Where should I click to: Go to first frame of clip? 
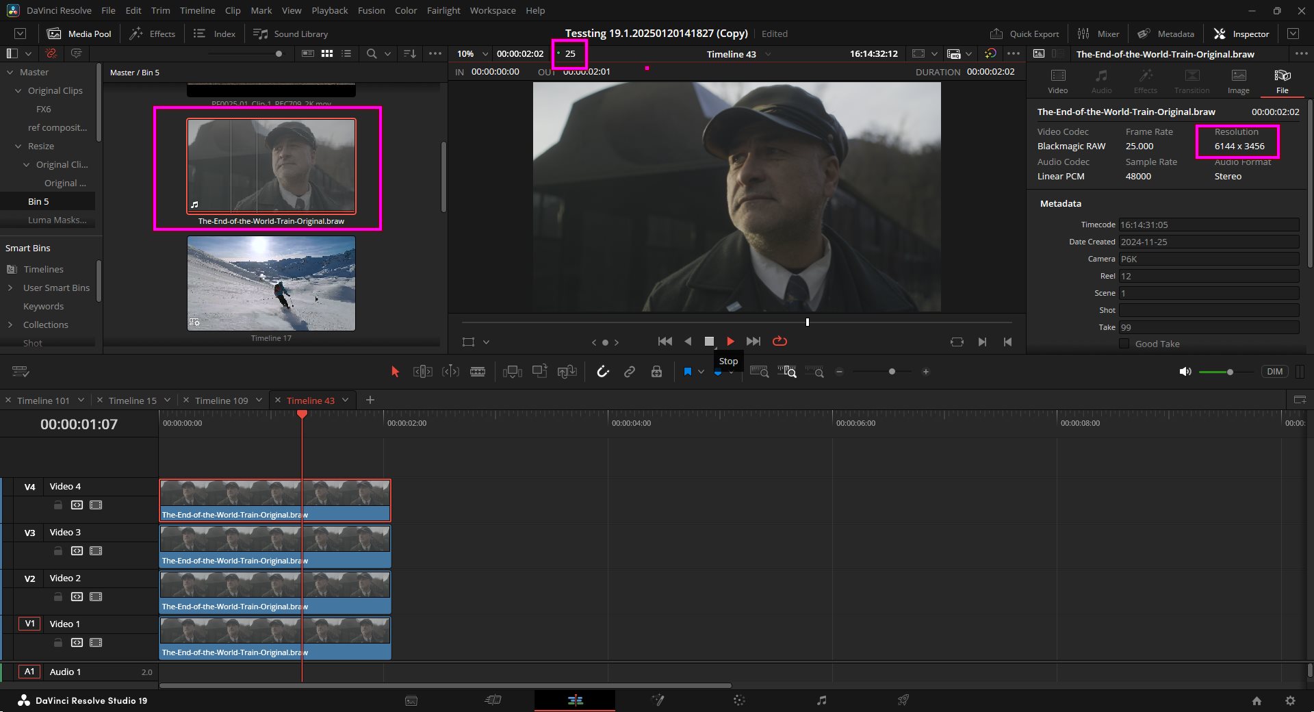[x=665, y=341]
